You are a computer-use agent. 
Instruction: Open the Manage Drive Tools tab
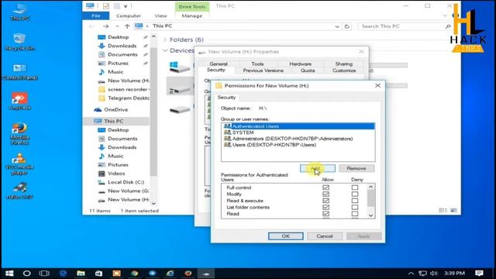tap(191, 15)
